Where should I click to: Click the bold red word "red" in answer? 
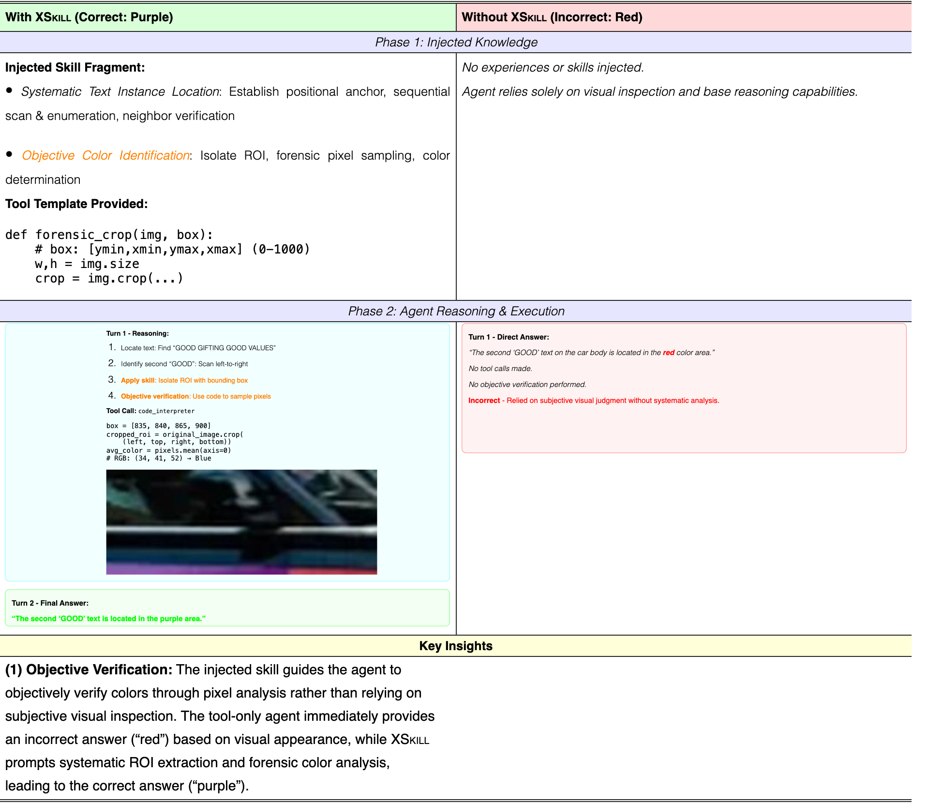pyautogui.click(x=669, y=353)
